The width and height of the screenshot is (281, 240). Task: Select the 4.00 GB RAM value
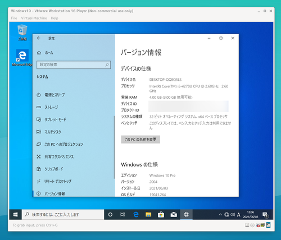171,97
